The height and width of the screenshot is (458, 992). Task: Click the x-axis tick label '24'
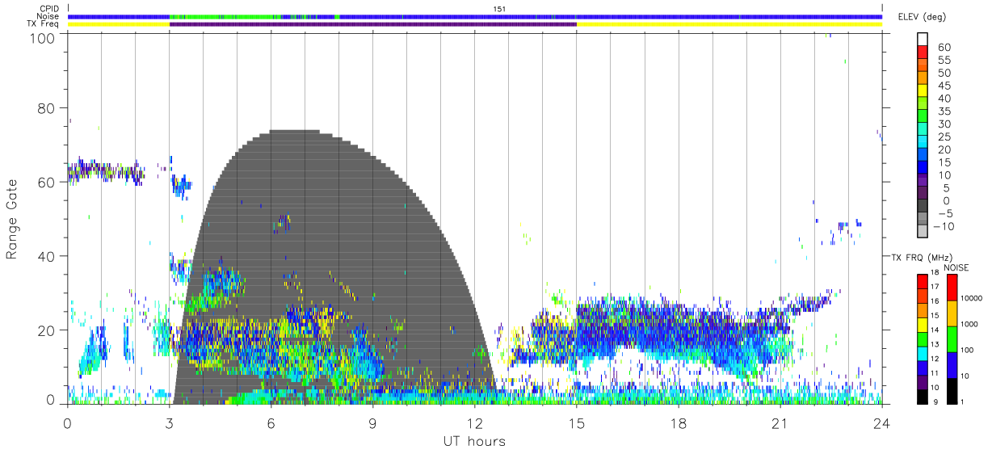click(x=881, y=423)
